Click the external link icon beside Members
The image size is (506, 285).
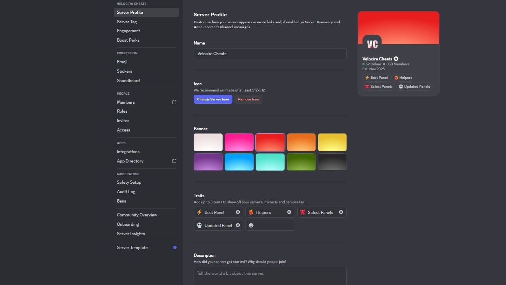(x=174, y=102)
